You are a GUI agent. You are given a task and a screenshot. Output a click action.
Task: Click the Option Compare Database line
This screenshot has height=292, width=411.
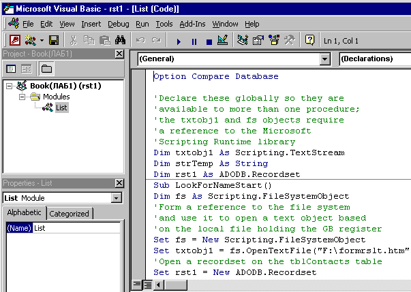(216, 76)
